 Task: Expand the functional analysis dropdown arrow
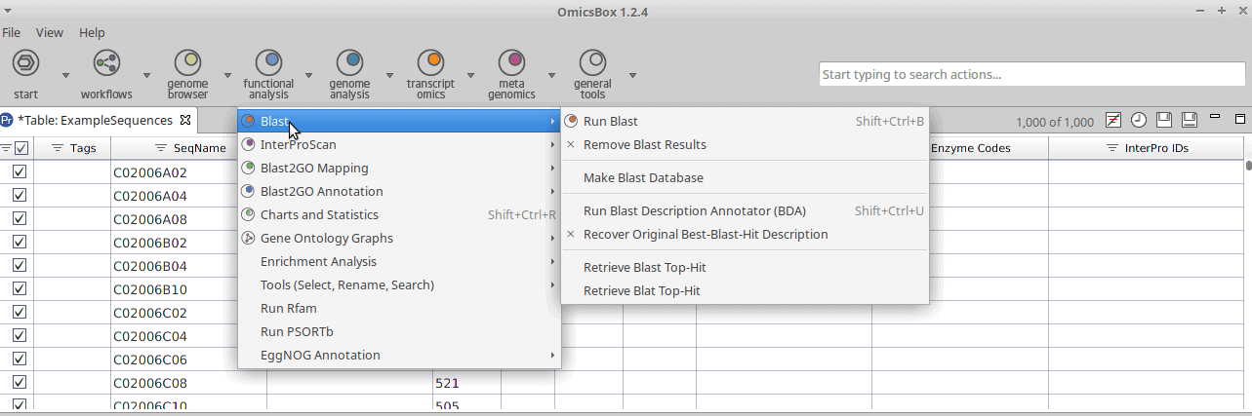[x=308, y=75]
